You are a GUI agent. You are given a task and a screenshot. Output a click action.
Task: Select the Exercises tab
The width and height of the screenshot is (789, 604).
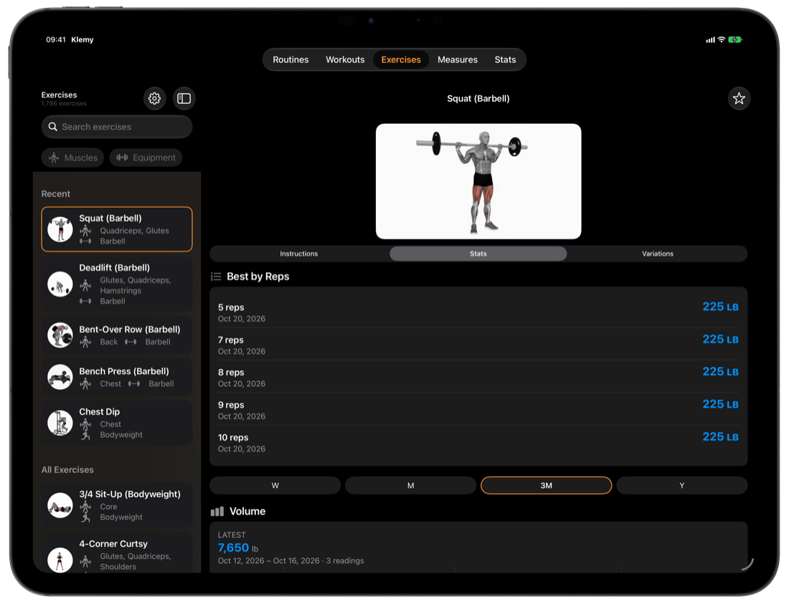401,59
